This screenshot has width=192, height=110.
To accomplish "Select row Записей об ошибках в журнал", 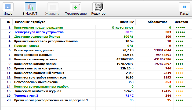I will (96, 91).
